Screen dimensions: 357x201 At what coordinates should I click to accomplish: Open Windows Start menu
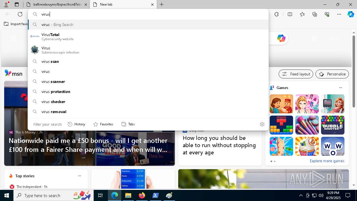pyautogui.click(x=7, y=195)
